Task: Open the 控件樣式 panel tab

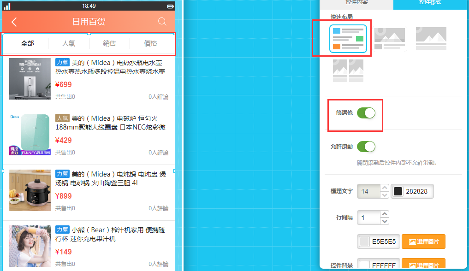Action: 430,3
